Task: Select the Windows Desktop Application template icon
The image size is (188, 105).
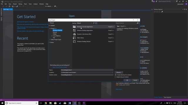Action: tap(74, 30)
